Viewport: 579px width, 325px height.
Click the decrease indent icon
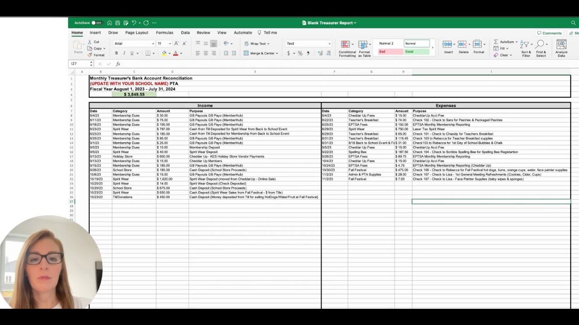pyautogui.click(x=226, y=53)
